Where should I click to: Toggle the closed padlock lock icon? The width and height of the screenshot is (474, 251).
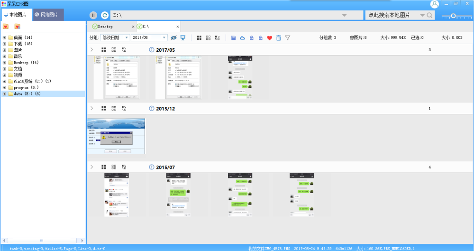[251, 38]
